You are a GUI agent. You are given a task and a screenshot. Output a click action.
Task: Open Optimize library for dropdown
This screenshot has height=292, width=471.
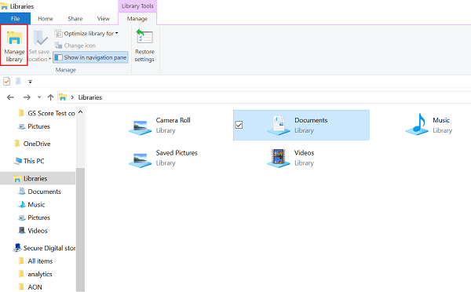[x=86, y=33]
